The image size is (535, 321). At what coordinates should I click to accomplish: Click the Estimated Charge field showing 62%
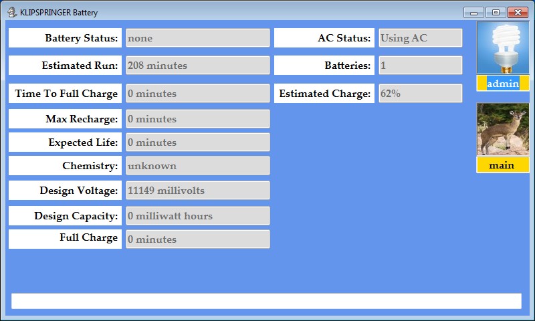[420, 94]
